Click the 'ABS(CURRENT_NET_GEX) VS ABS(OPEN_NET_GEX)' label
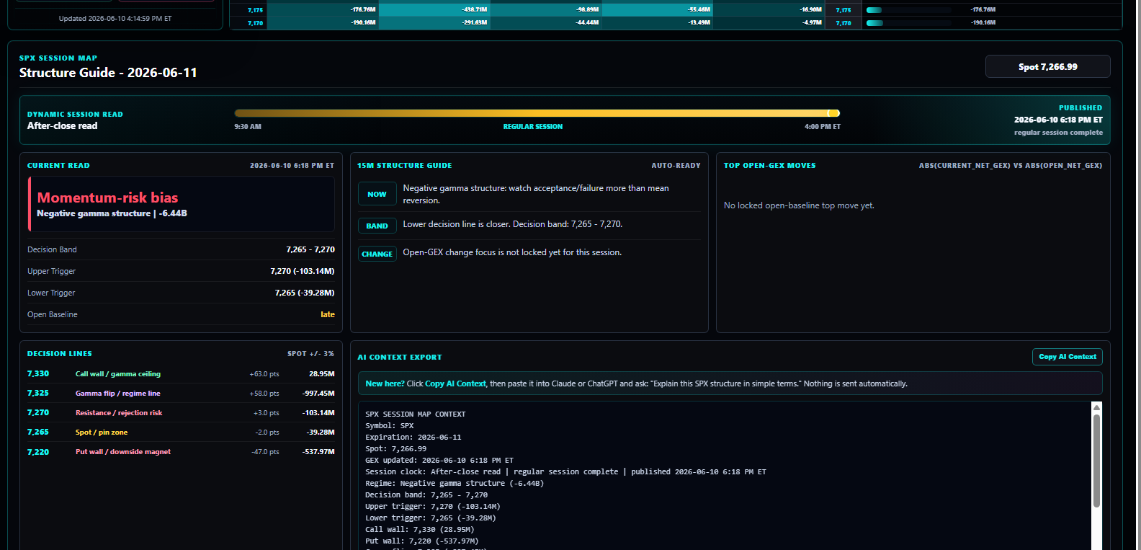Viewport: 1141px width, 550px height. pos(1011,166)
